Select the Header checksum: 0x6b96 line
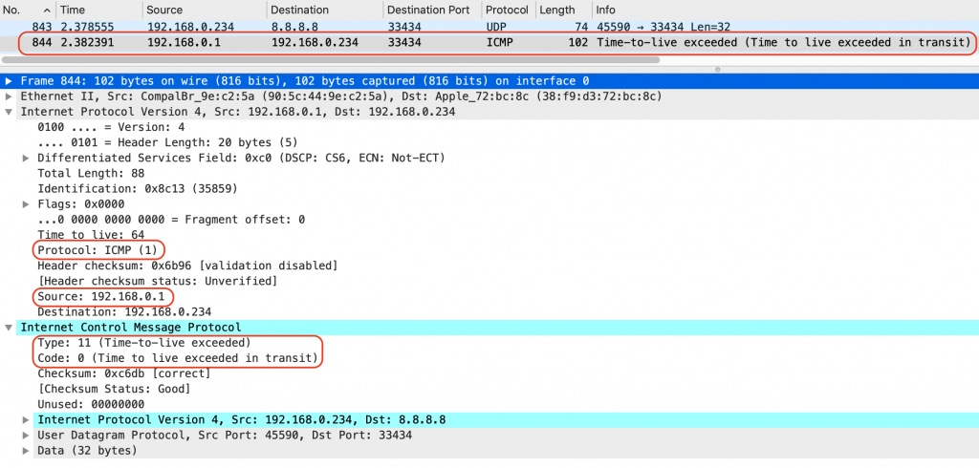The height and width of the screenshot is (468, 979). [x=186, y=265]
